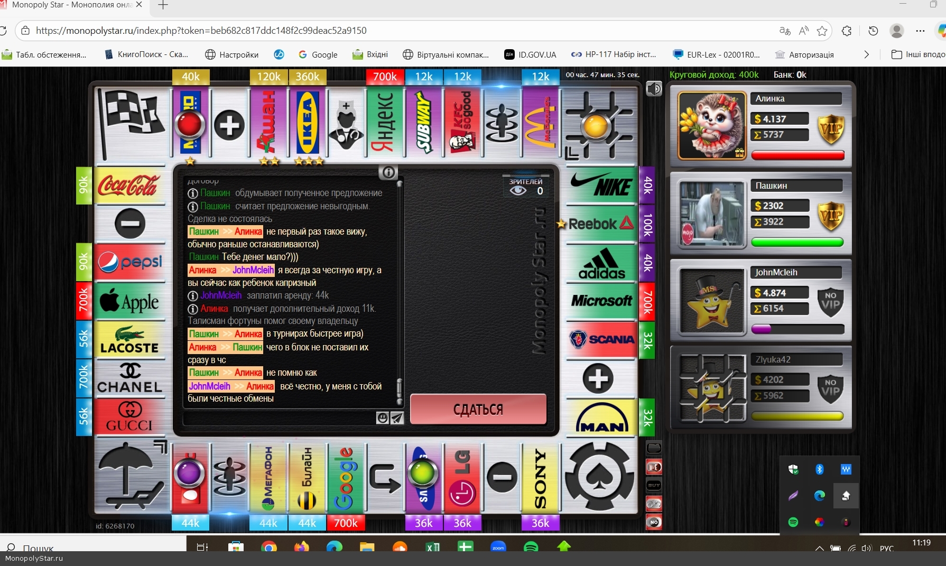Add this page to favorites with the star

822,31
